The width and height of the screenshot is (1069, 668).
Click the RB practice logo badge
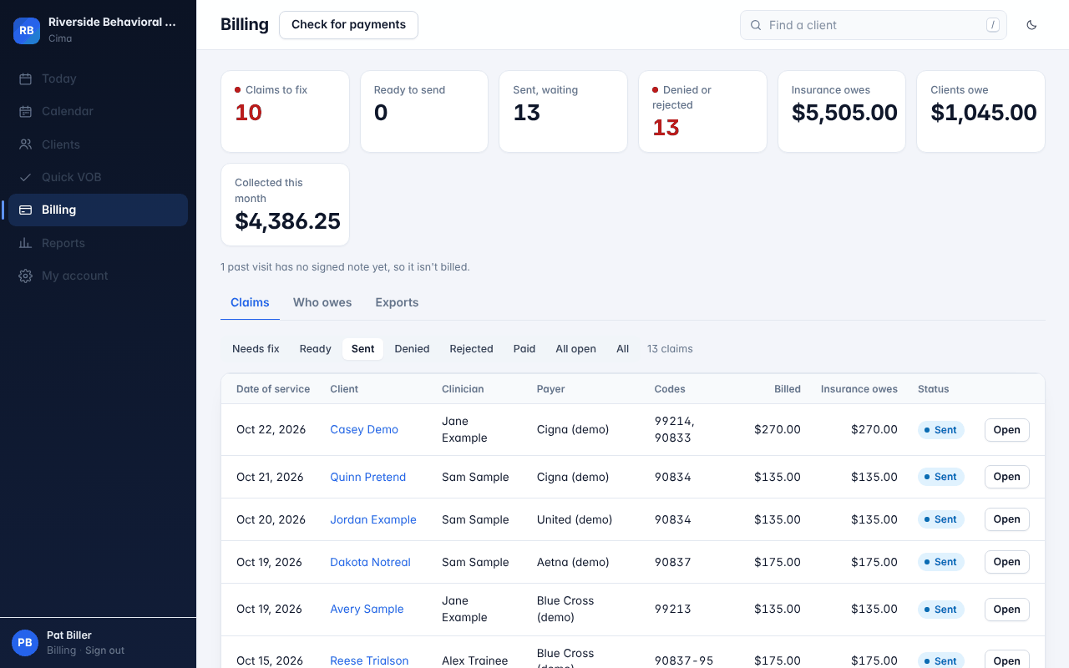[x=27, y=30]
